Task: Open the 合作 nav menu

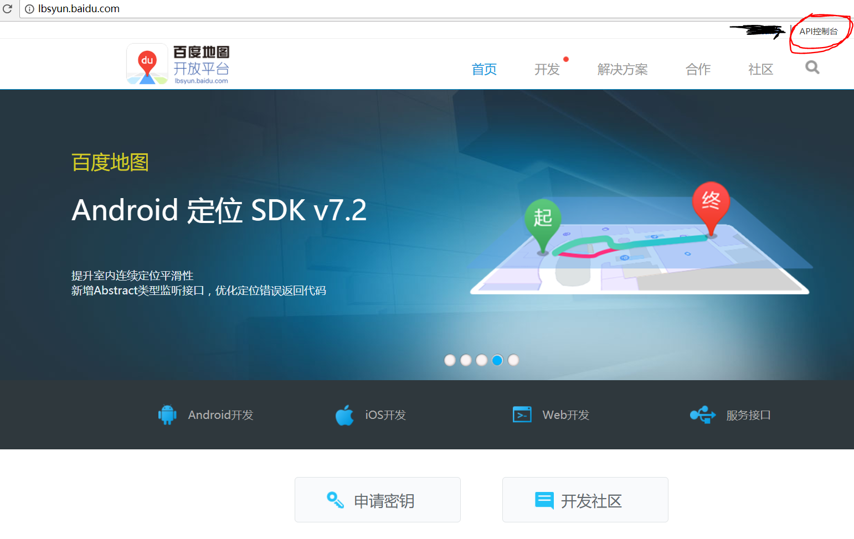Action: pos(698,69)
